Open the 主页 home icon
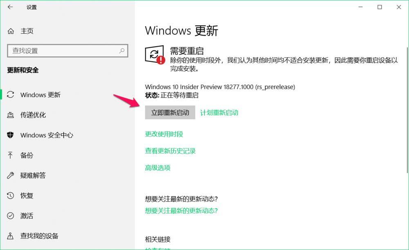This screenshot has height=250, width=409. point(11,31)
